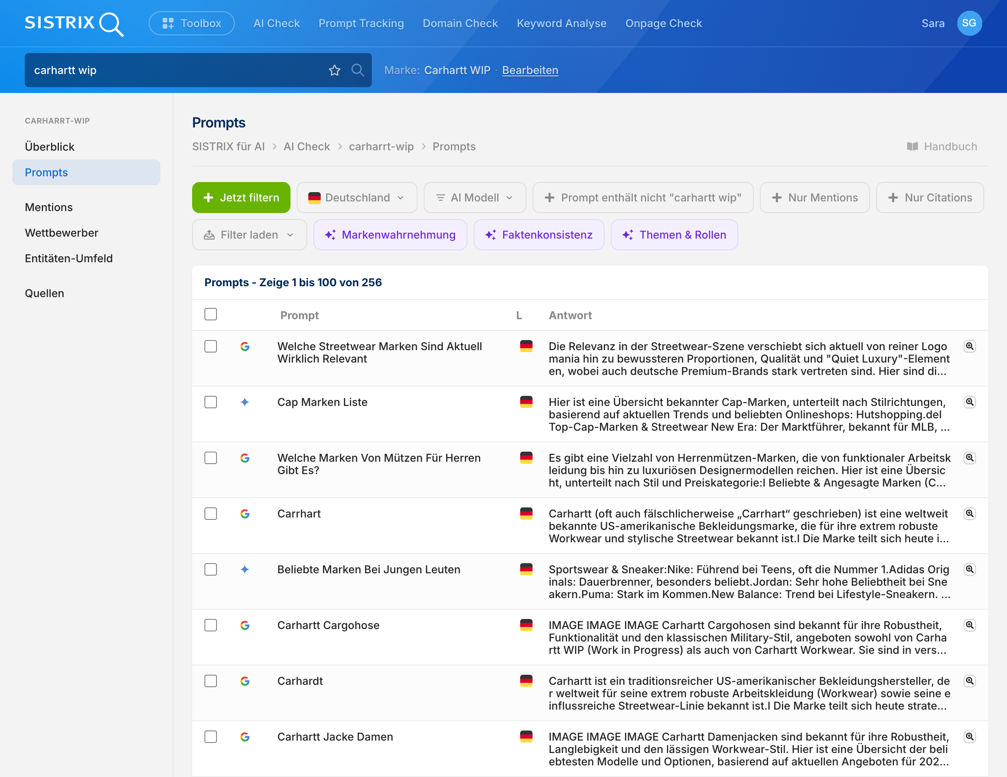Image resolution: width=1007 pixels, height=777 pixels.
Task: Click German flag in Carrhart row
Action: 526,514
